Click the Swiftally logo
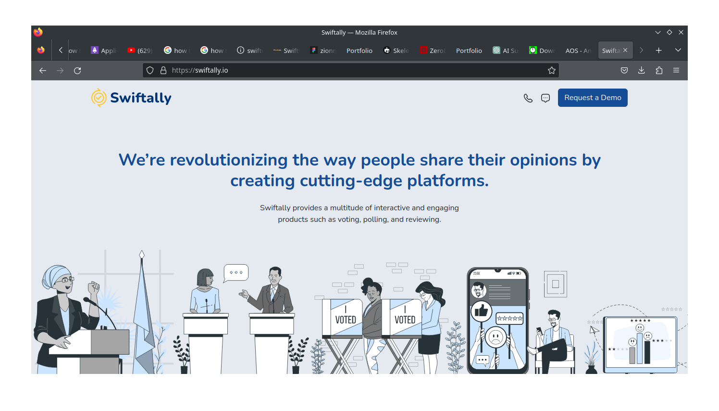The width and height of the screenshot is (719, 411). click(131, 98)
